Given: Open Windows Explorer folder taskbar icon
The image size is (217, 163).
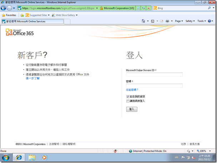Looking at the screenshot, I should tap(32, 157).
